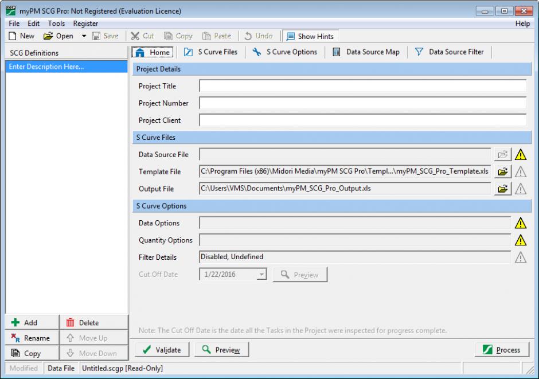Screen dimensions: 539x379
Task: Click into the Project Number field
Action: coord(362,103)
